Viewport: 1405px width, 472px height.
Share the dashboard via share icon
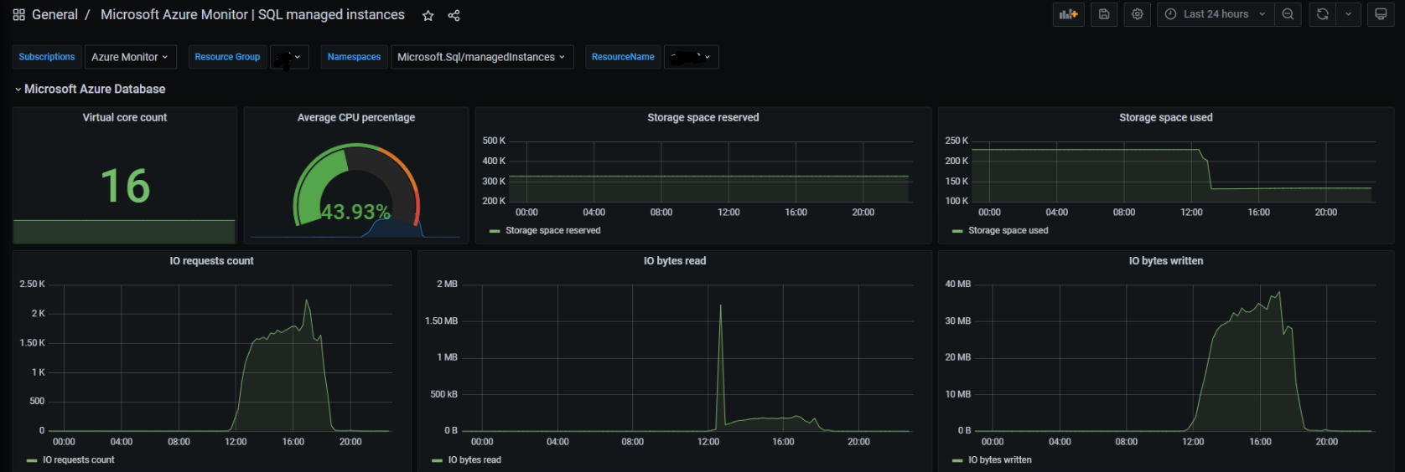tap(454, 15)
